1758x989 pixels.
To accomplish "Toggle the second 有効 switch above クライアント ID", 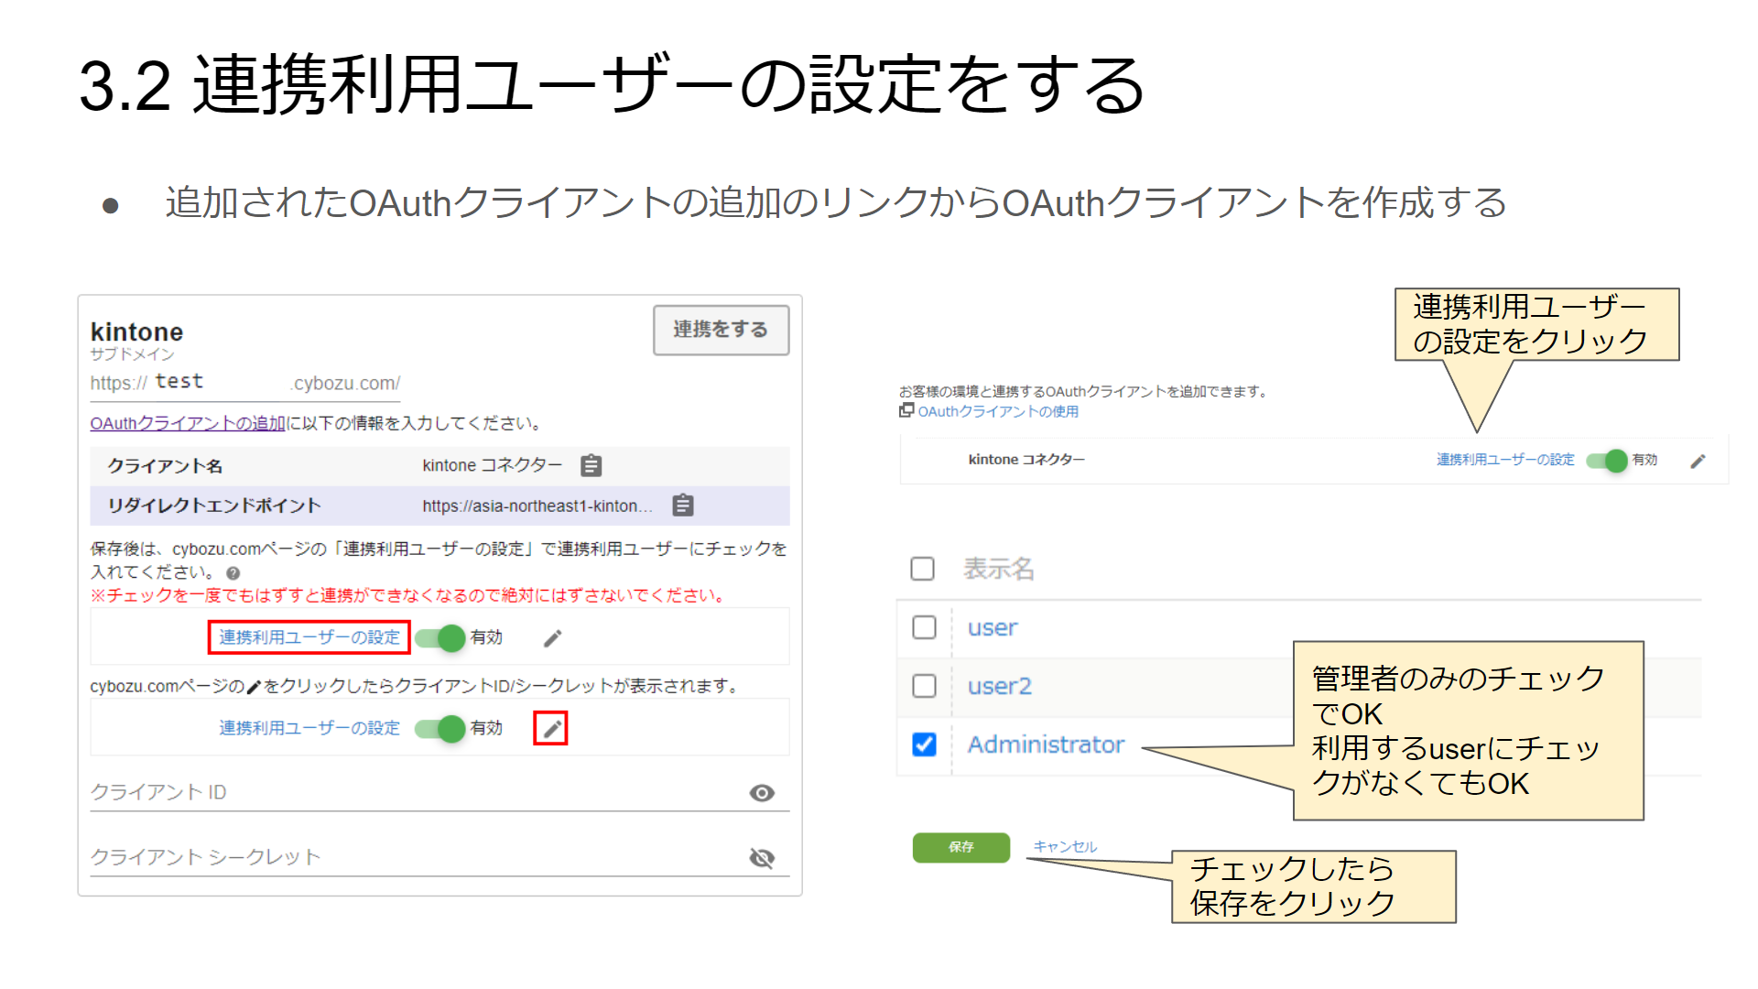I will click(440, 729).
